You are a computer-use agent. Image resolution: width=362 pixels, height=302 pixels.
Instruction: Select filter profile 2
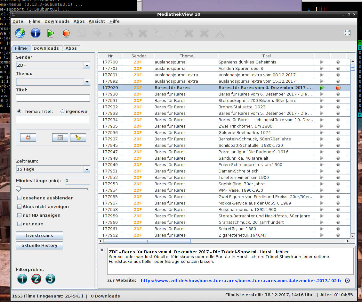coord(36,279)
